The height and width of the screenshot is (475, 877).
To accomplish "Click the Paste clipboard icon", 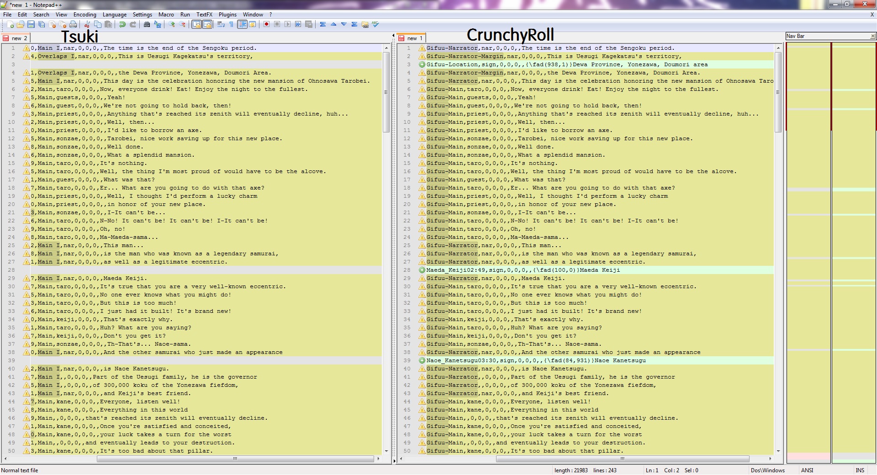I will pos(108,25).
